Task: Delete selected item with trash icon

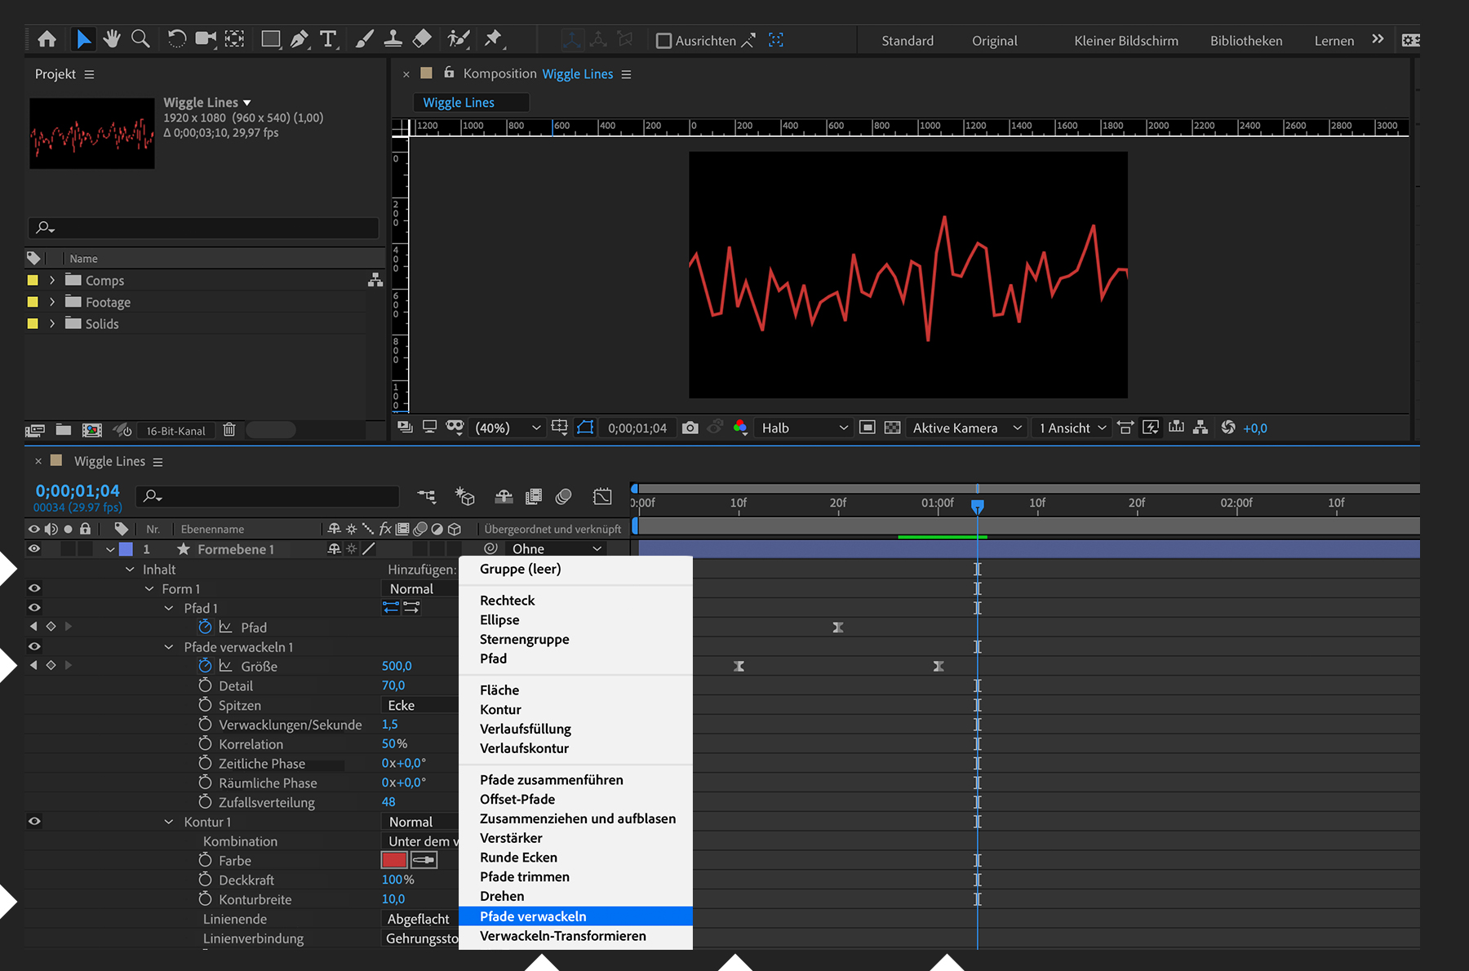Action: pyautogui.click(x=229, y=430)
